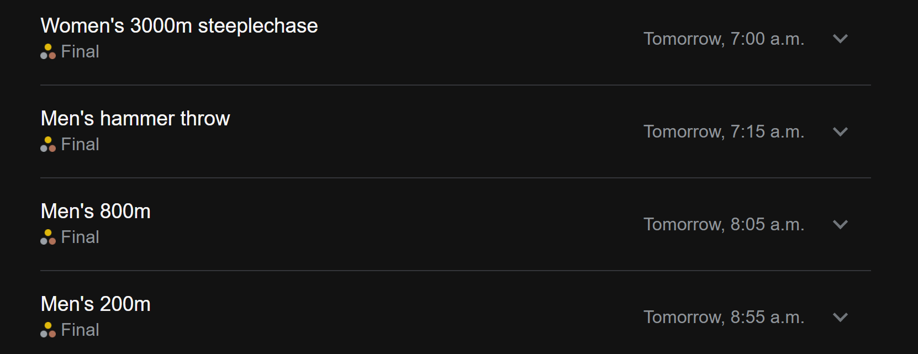This screenshot has width=918, height=354.
Task: Expand Men's 800m row chevron
Action: point(840,224)
